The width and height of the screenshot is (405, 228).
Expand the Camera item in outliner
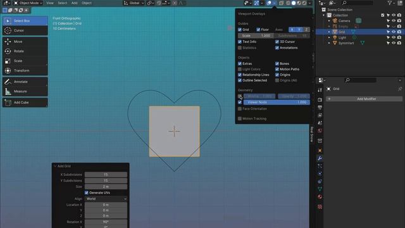(x=329, y=21)
